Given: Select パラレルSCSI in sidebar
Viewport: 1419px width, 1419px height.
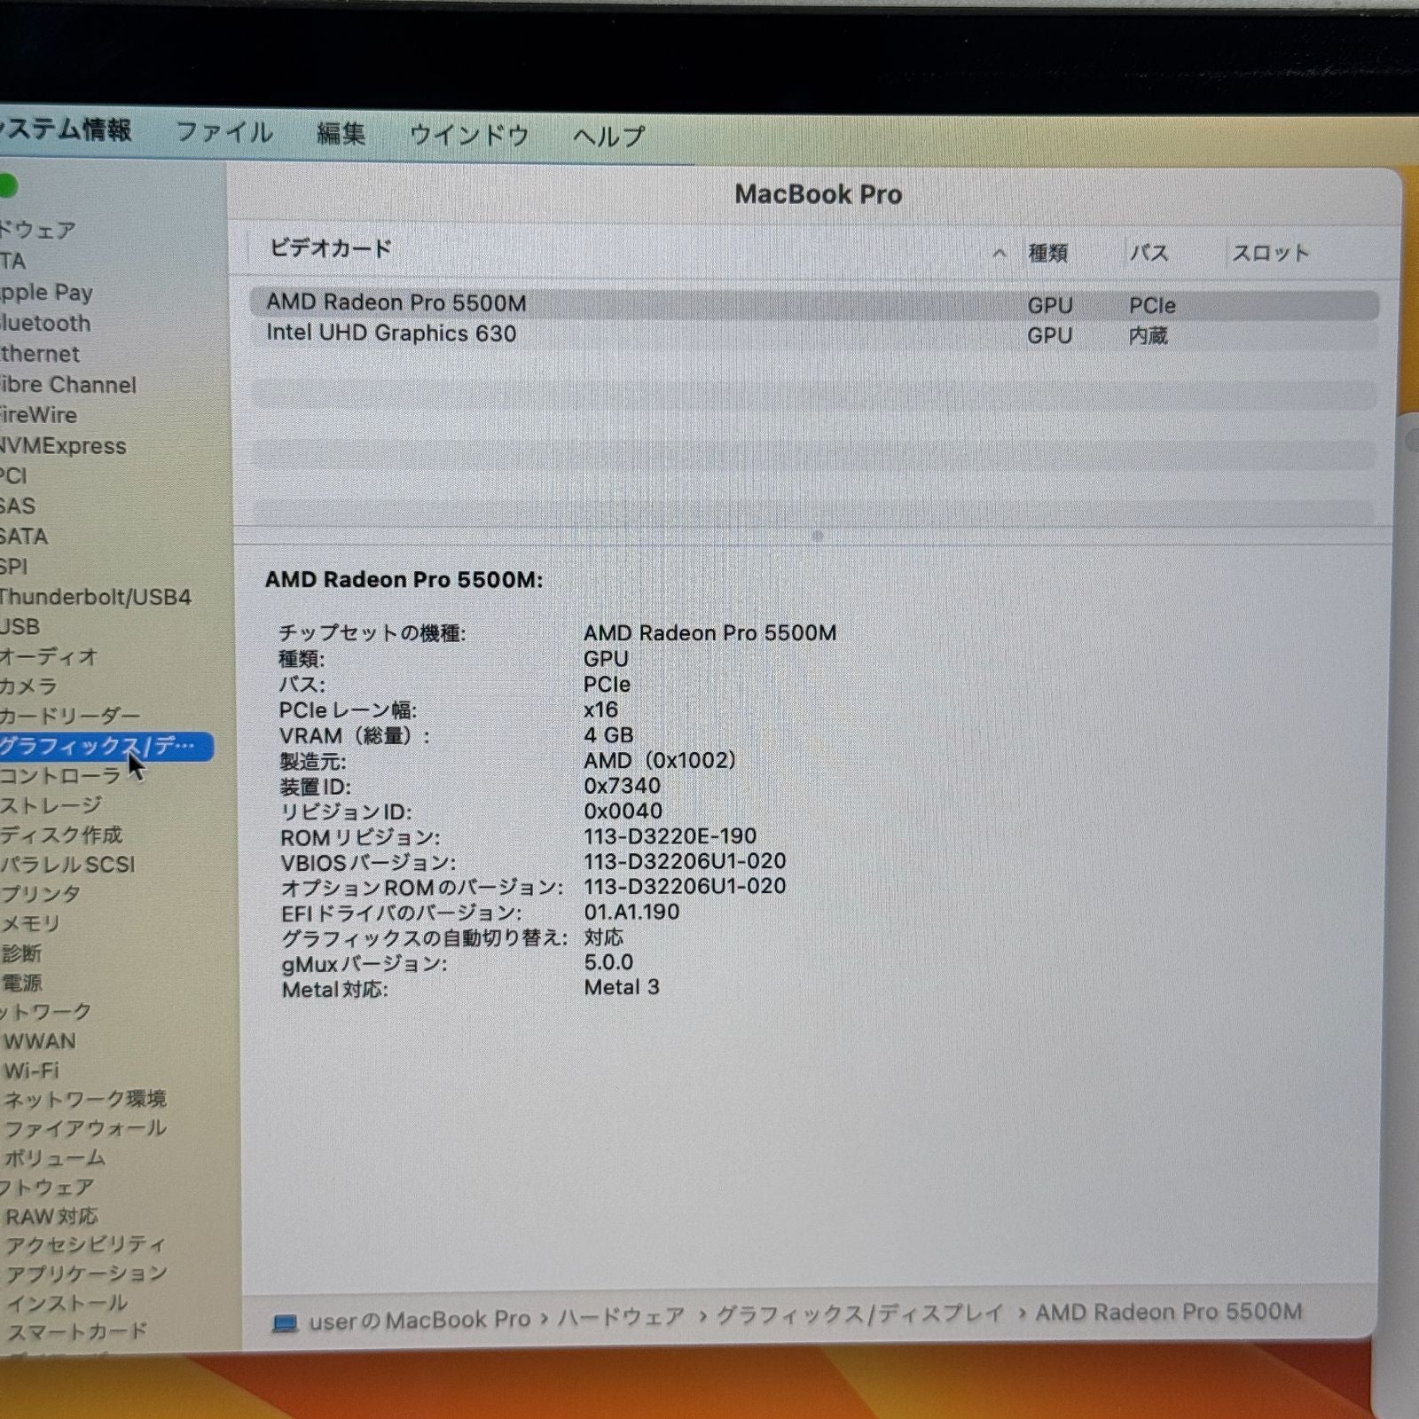Looking at the screenshot, I should click(67, 865).
